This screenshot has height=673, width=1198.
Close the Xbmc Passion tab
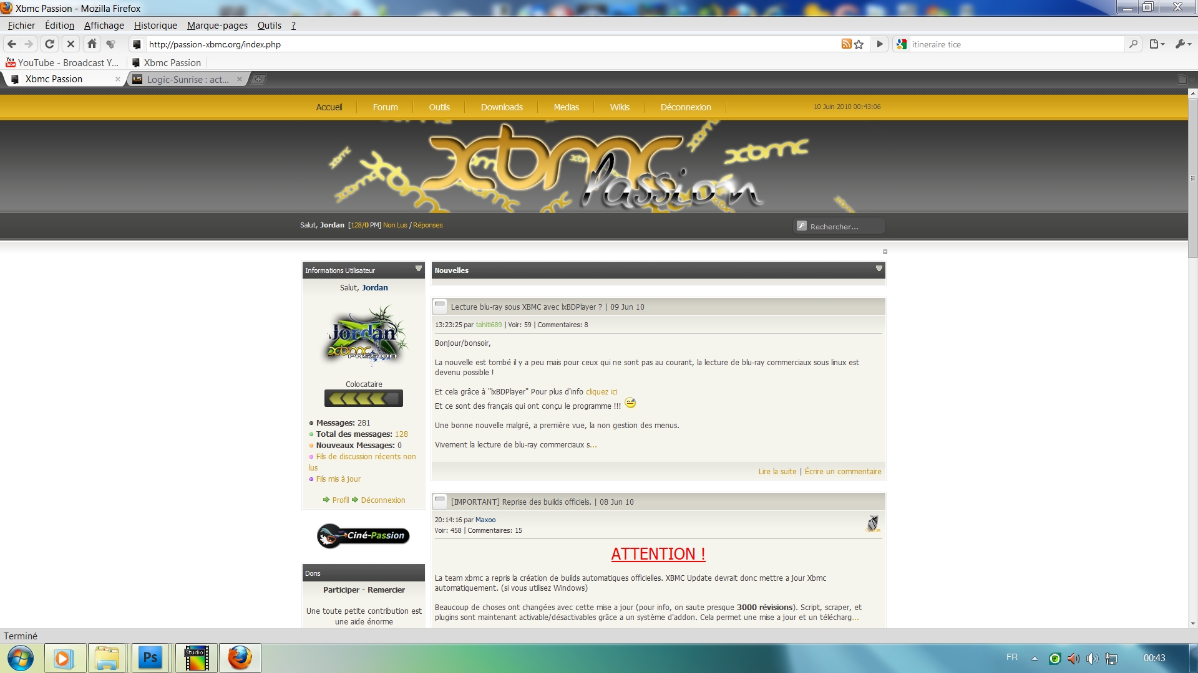click(117, 79)
